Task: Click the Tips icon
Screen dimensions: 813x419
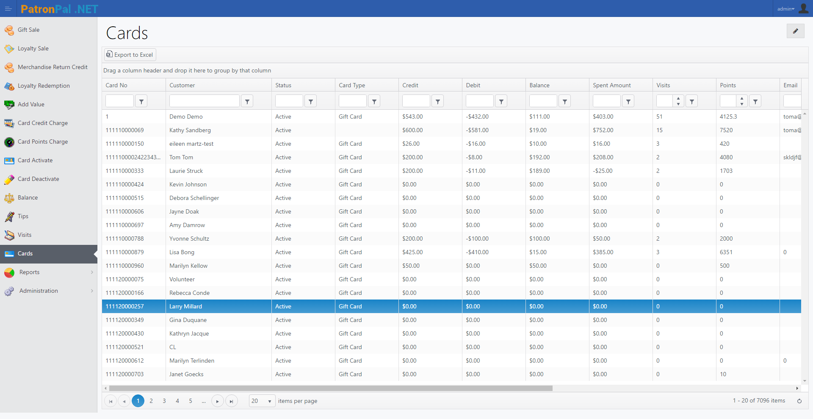Action: click(9, 216)
